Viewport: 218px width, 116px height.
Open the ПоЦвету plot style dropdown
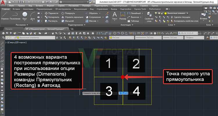pyautogui.click(x=194, y=38)
